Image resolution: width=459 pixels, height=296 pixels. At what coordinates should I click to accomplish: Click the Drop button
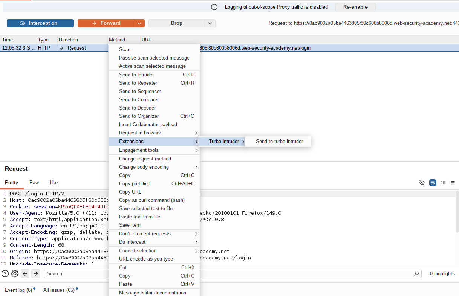(176, 23)
